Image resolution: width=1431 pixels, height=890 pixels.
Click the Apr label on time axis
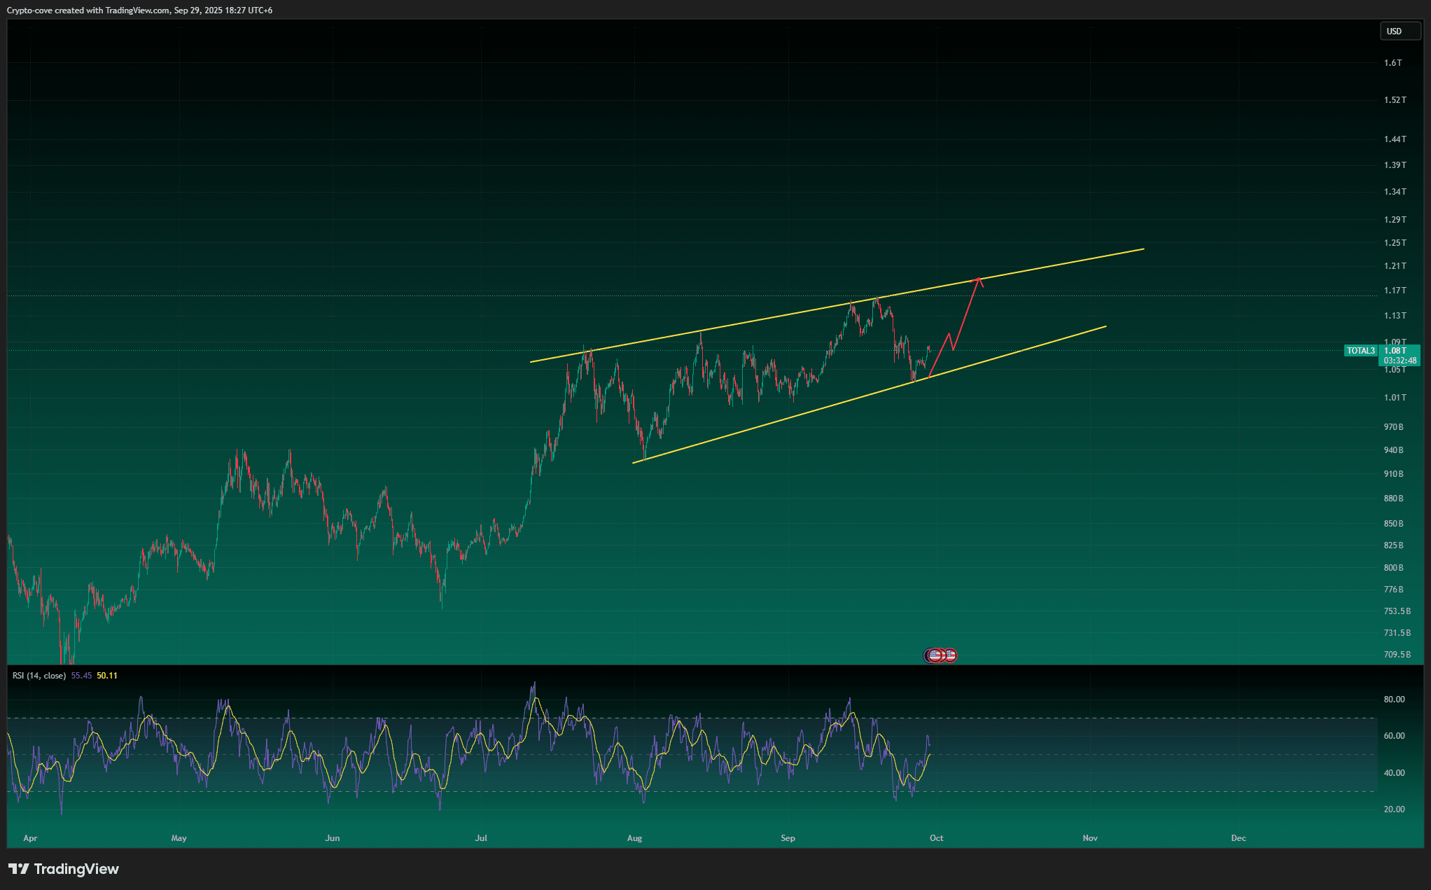30,838
